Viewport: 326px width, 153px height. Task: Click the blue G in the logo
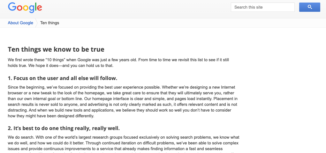[12, 7]
